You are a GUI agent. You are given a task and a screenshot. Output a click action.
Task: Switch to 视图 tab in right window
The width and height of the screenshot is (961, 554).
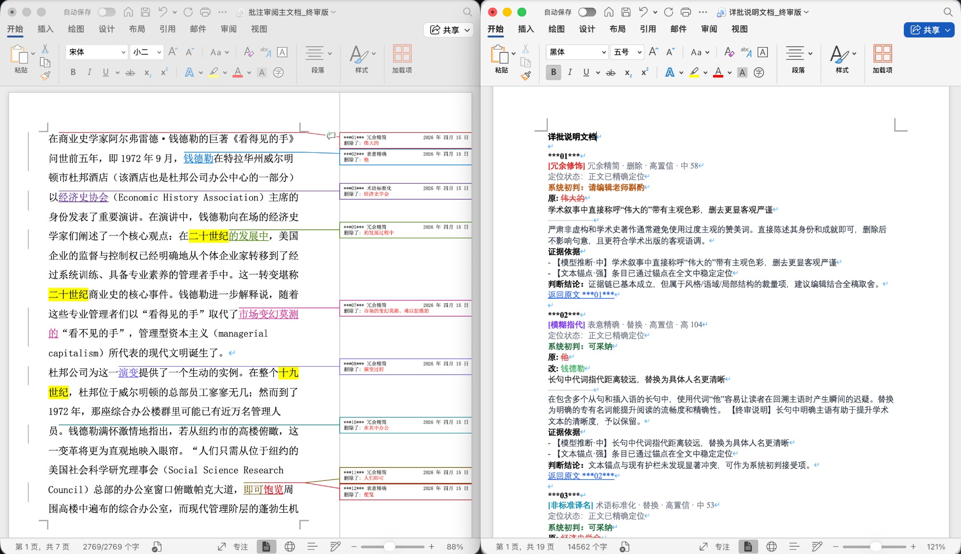coord(739,29)
